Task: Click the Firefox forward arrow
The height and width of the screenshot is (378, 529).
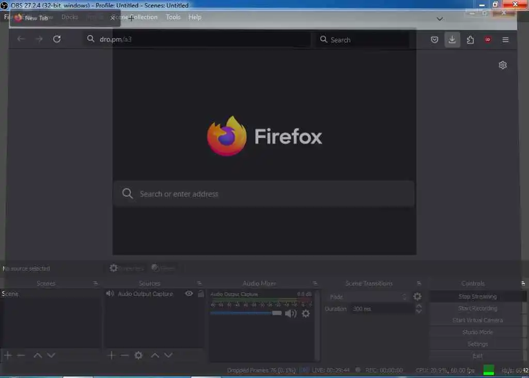Action: coord(39,39)
